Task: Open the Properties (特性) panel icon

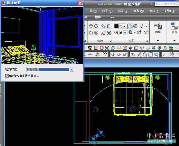Action: pos(174,26)
